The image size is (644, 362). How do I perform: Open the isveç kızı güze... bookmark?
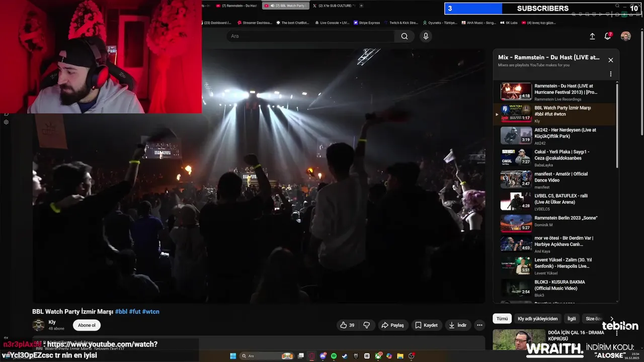pyautogui.click(x=539, y=23)
